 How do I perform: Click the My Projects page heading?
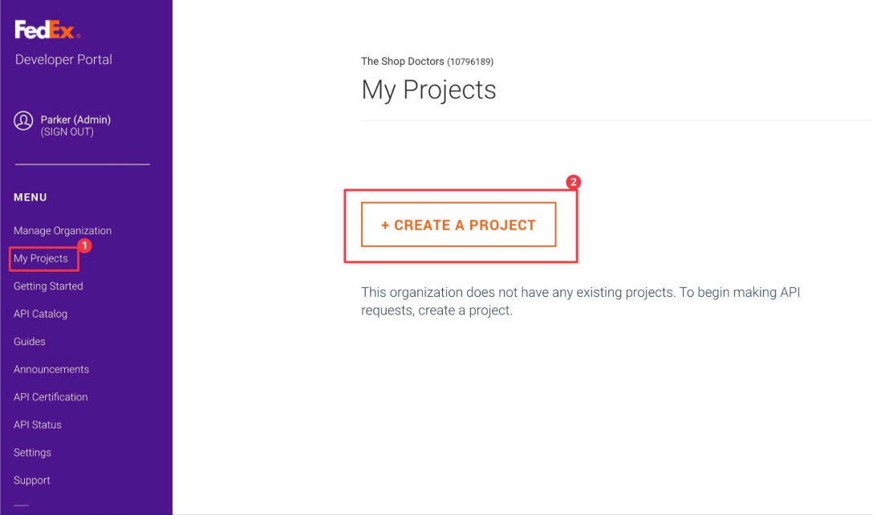(428, 90)
